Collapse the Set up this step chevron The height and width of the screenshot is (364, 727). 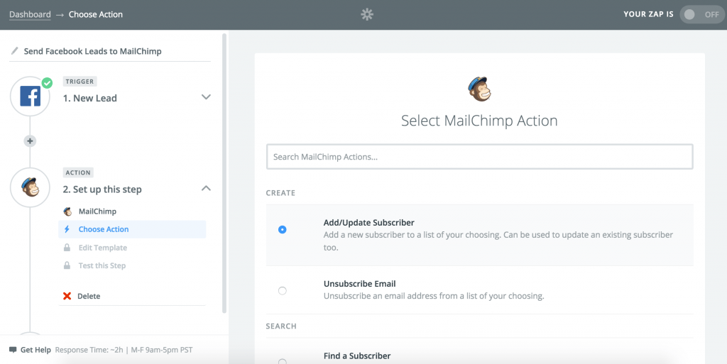(207, 188)
